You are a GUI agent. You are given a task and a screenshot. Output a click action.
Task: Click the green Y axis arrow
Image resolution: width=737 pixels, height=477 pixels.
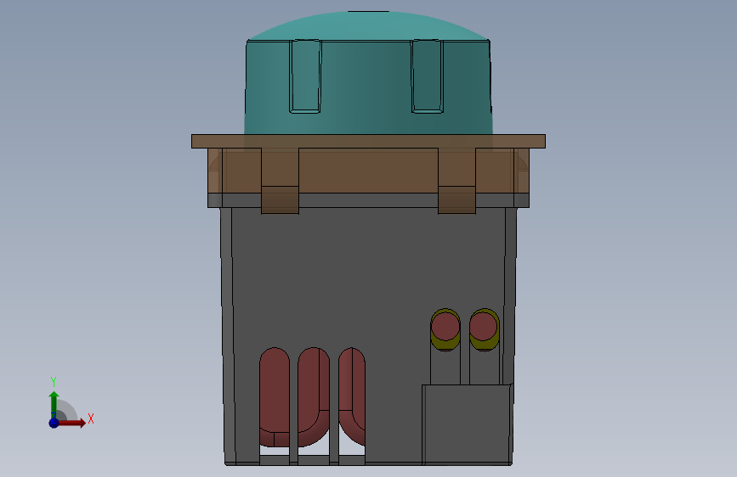coord(54,404)
